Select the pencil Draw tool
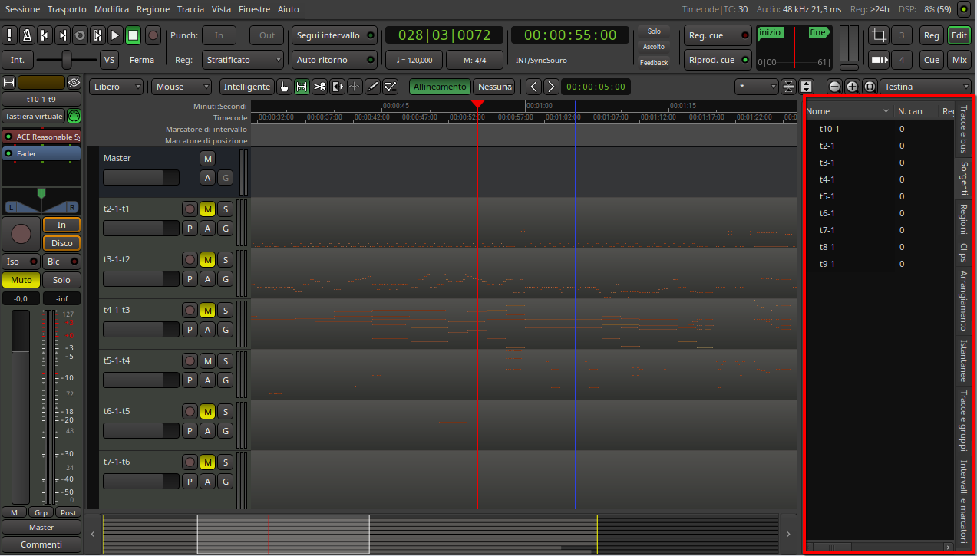 tap(372, 87)
